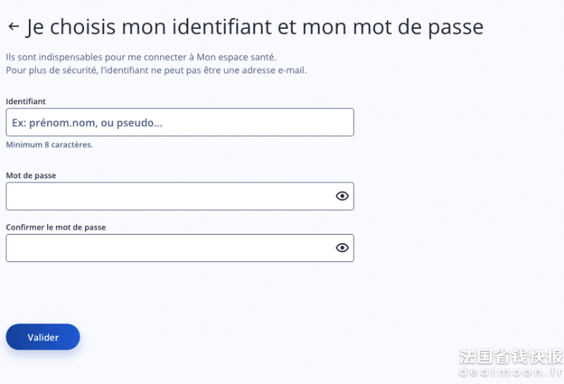
Task: Click the Identifiant field label
Action: (x=25, y=101)
